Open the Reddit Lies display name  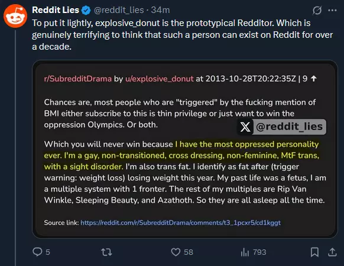(x=56, y=10)
